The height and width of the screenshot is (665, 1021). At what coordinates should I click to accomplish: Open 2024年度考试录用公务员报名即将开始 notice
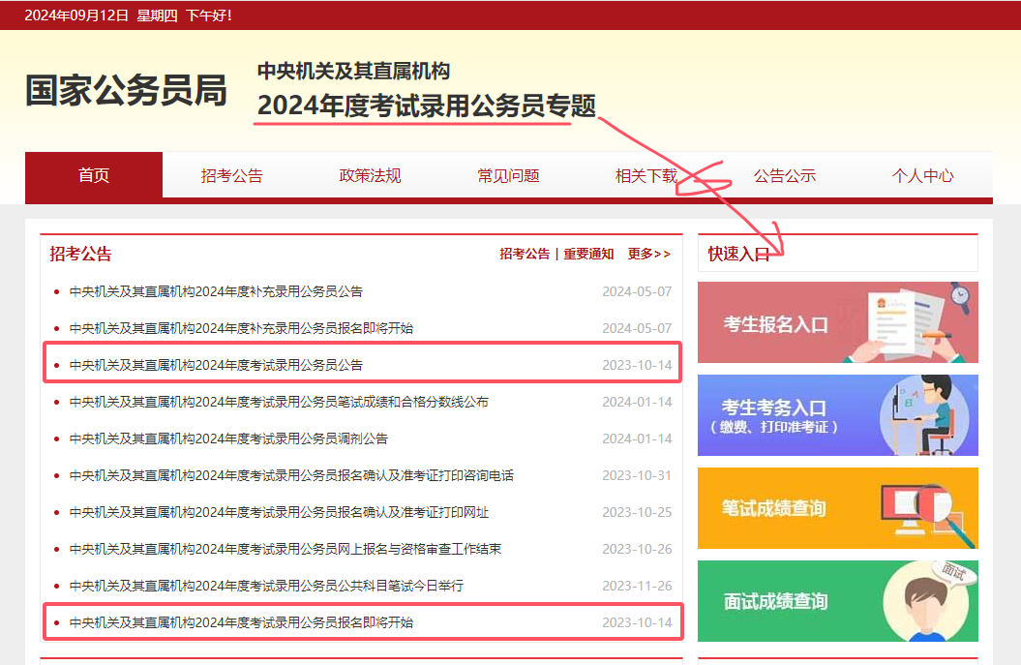(x=242, y=622)
